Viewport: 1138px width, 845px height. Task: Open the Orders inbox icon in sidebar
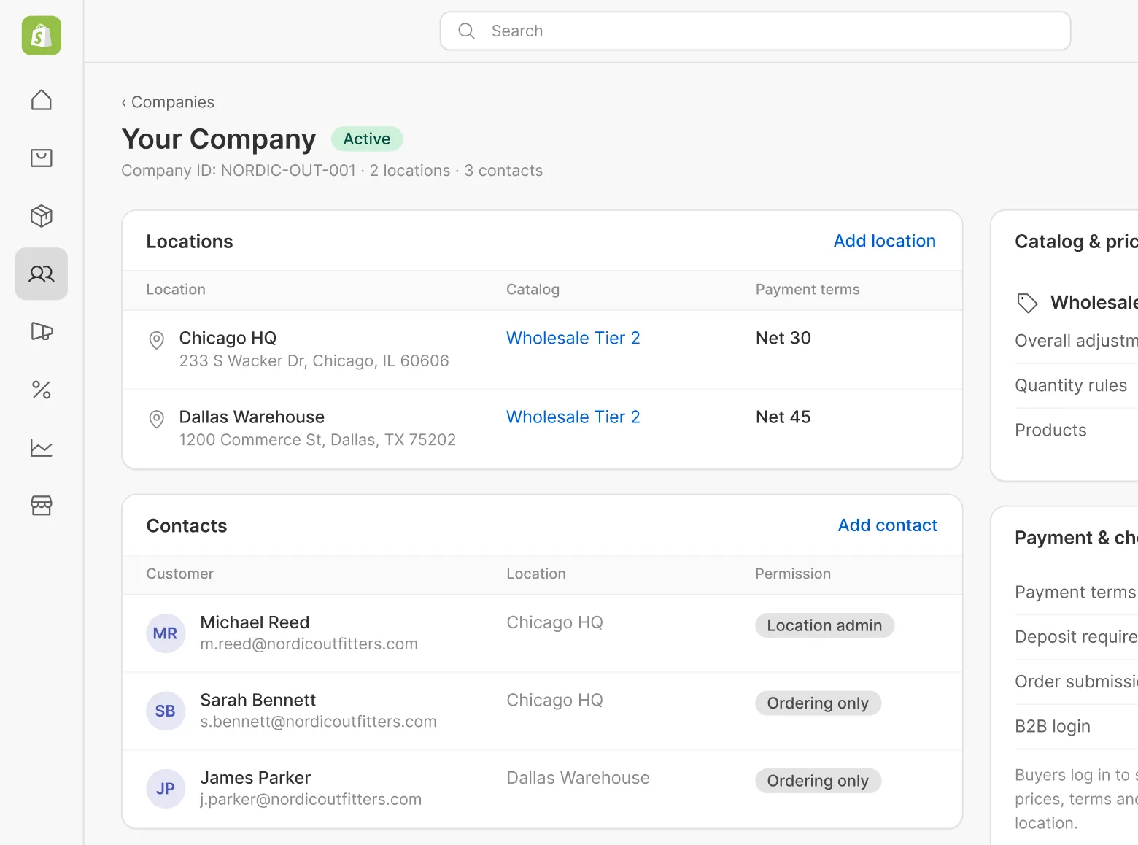[x=42, y=158]
